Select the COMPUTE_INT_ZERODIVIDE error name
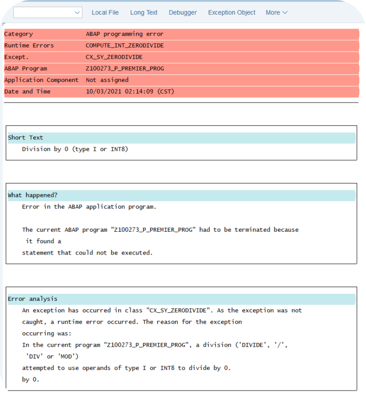The image size is (366, 401). 125,45
